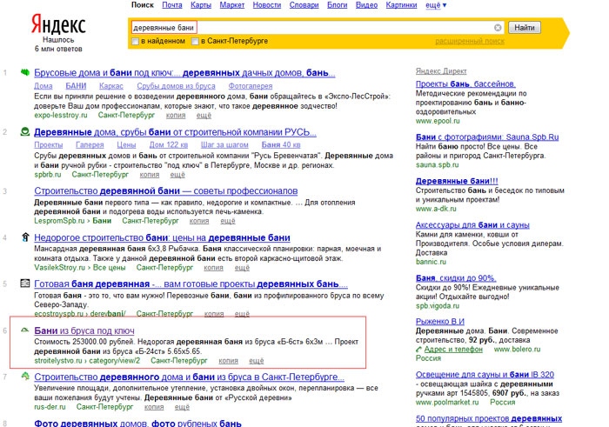Open ad 'Освещение для сауны и бани IB 320'
Image resolution: width=609 pixels, height=427 pixels.
pyautogui.click(x=485, y=375)
